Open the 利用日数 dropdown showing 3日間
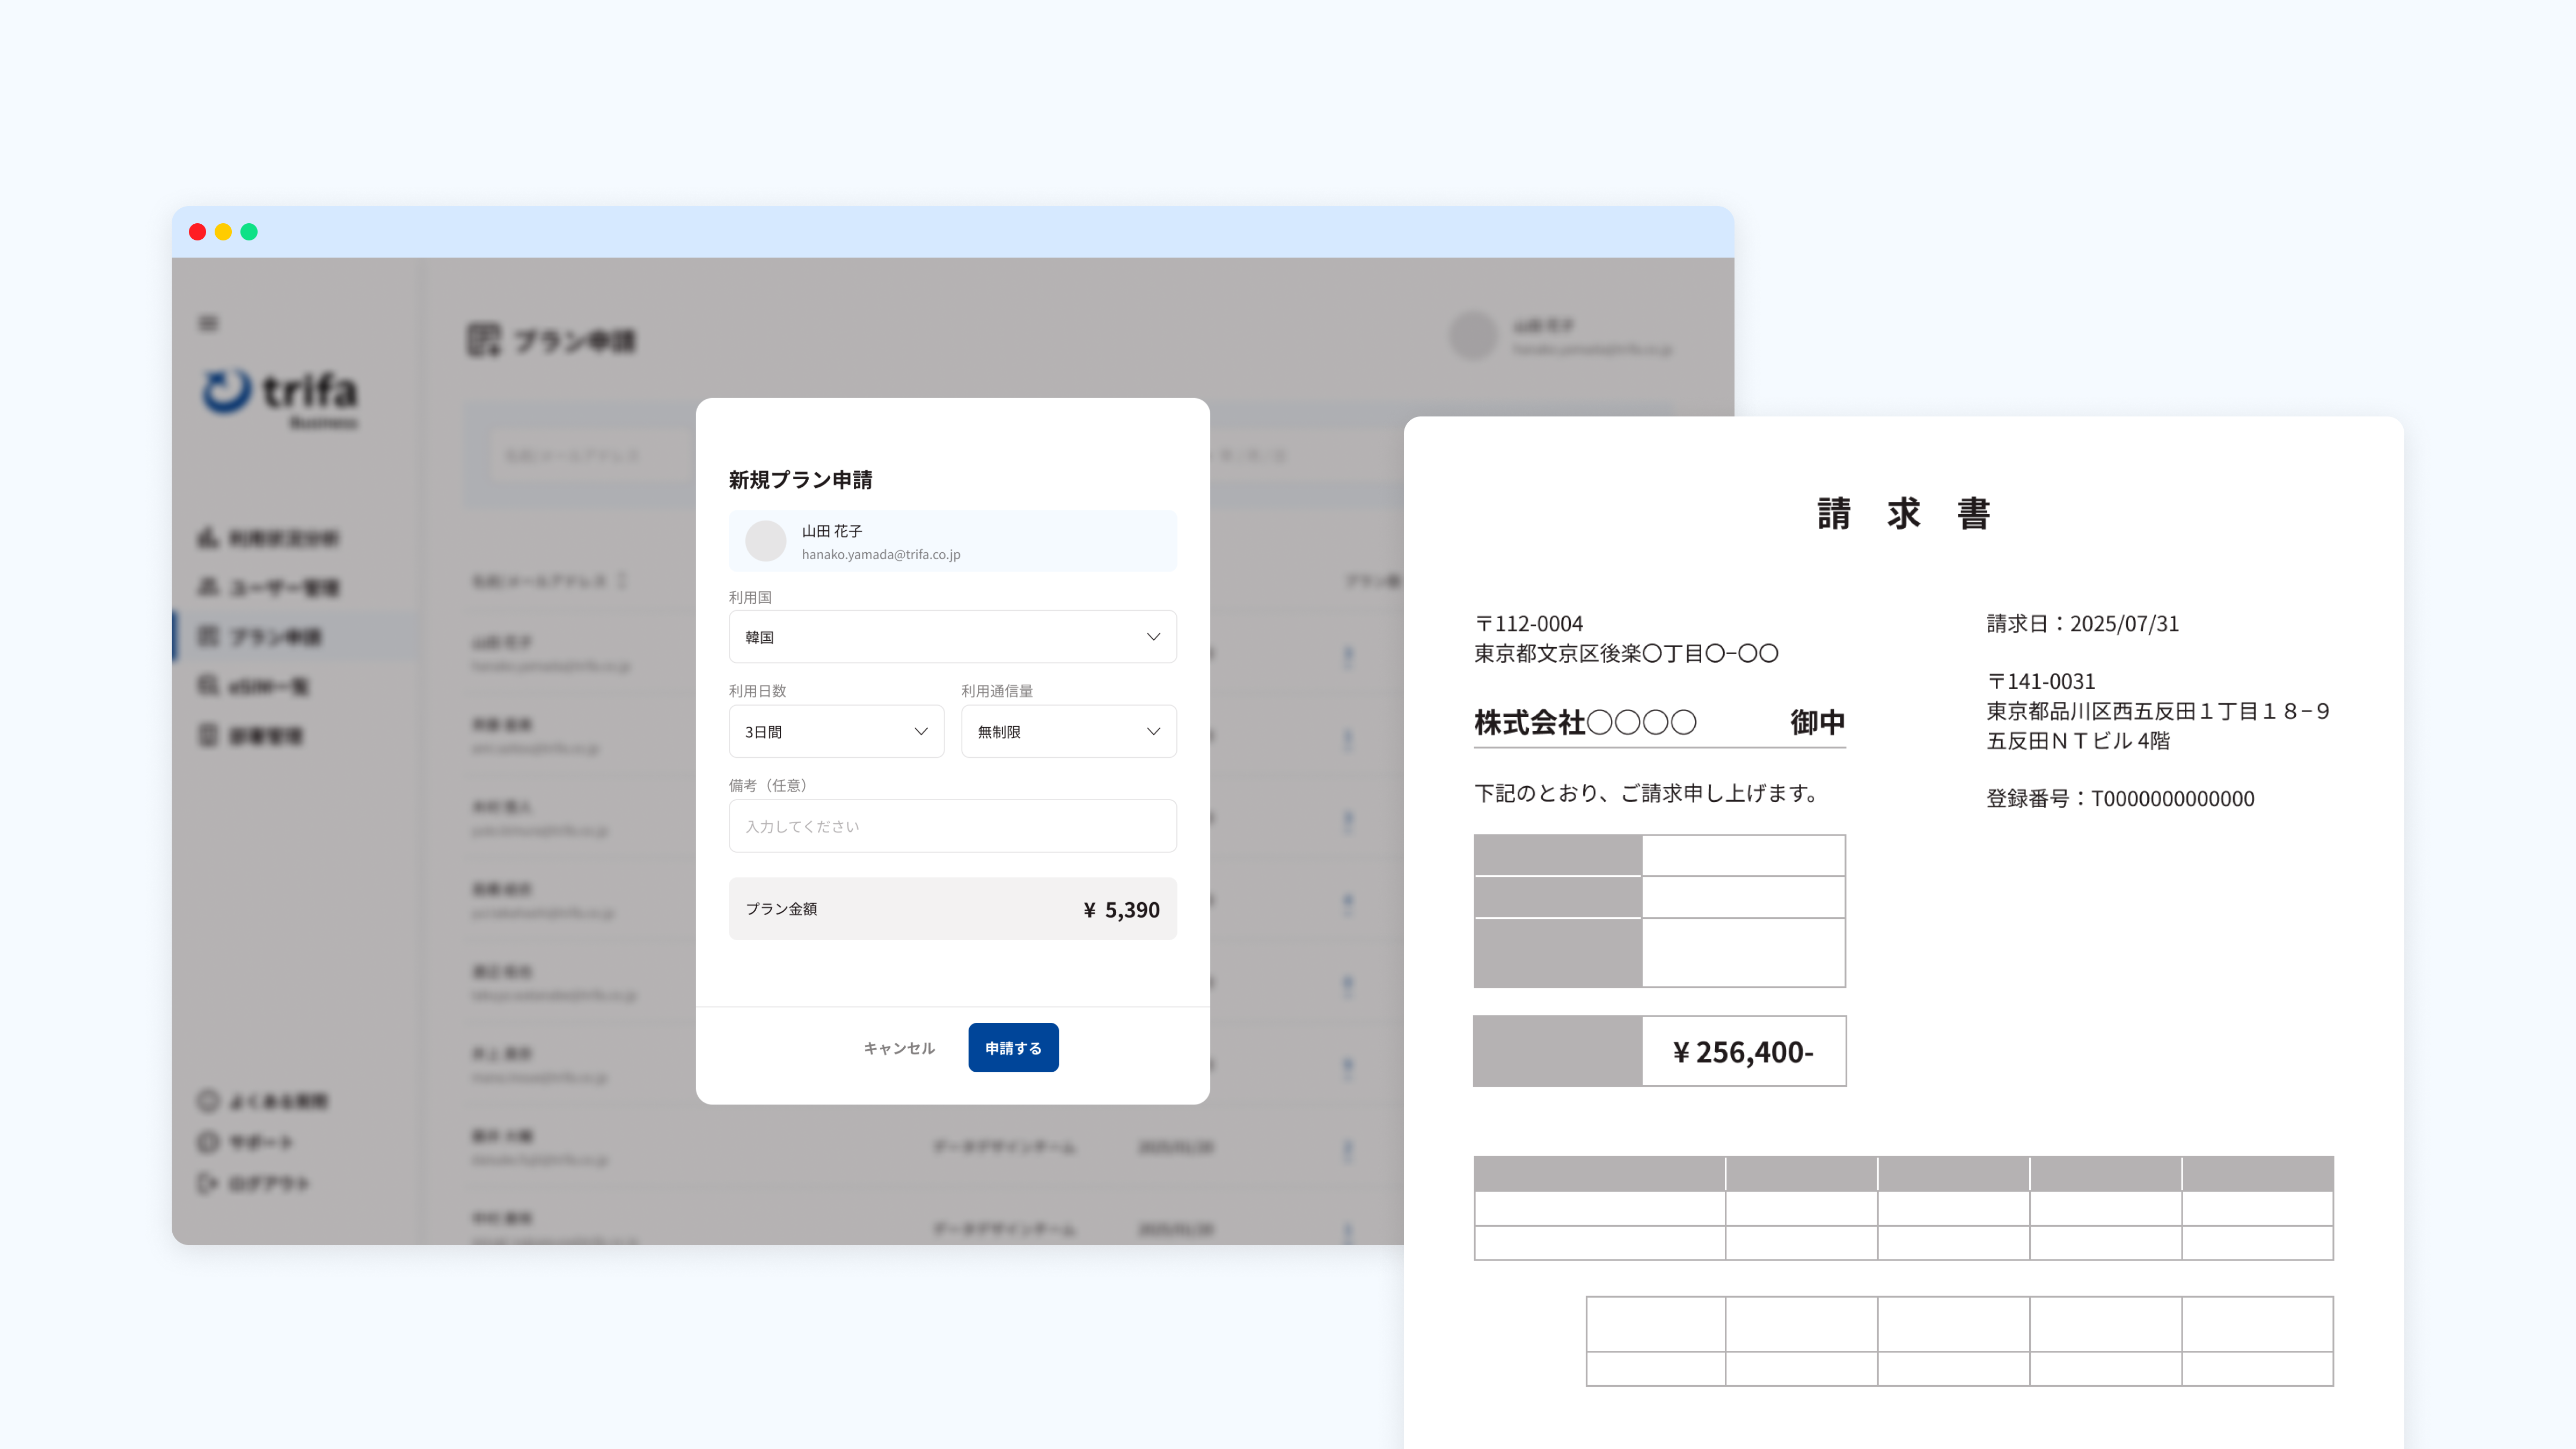 pyautogui.click(x=836, y=732)
